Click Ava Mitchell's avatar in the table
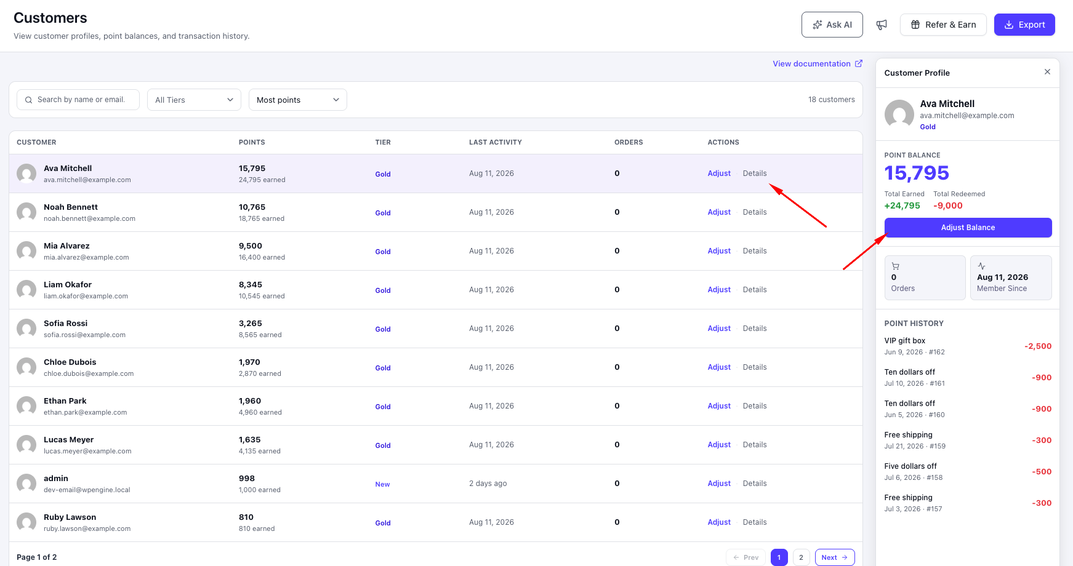 (x=26, y=173)
